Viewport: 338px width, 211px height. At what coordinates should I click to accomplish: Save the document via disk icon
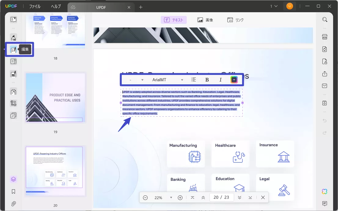[x=325, y=103]
